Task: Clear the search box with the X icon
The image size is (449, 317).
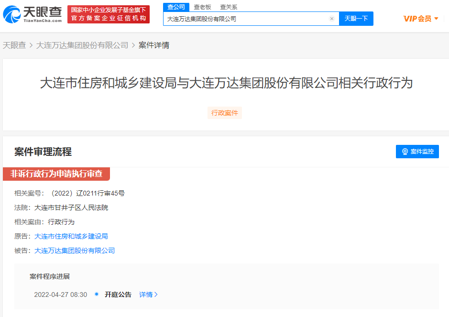Action: point(331,19)
